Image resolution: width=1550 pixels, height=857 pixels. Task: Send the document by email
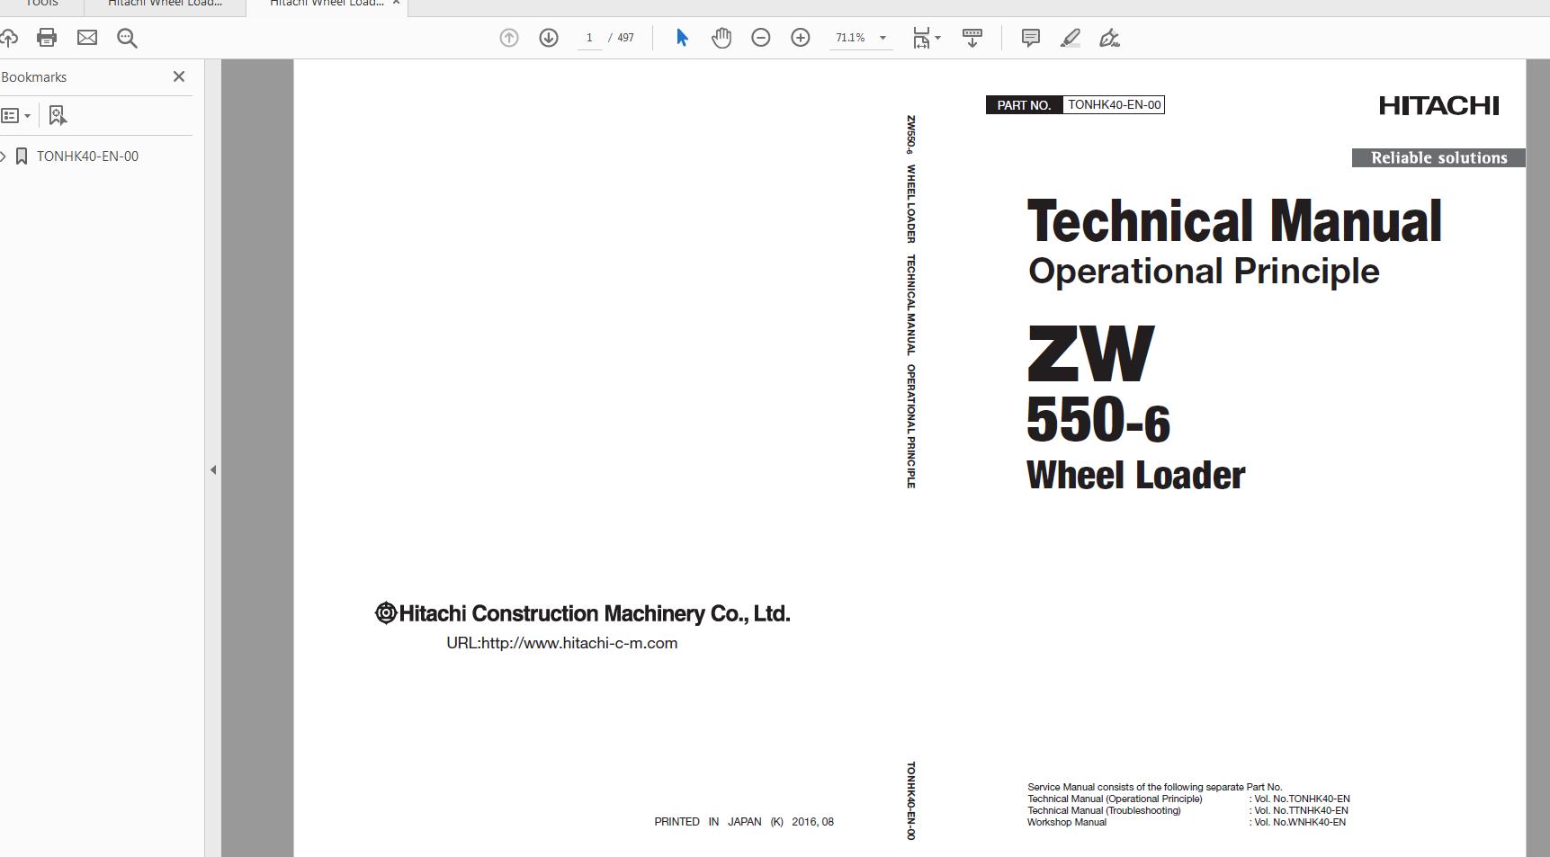87,38
